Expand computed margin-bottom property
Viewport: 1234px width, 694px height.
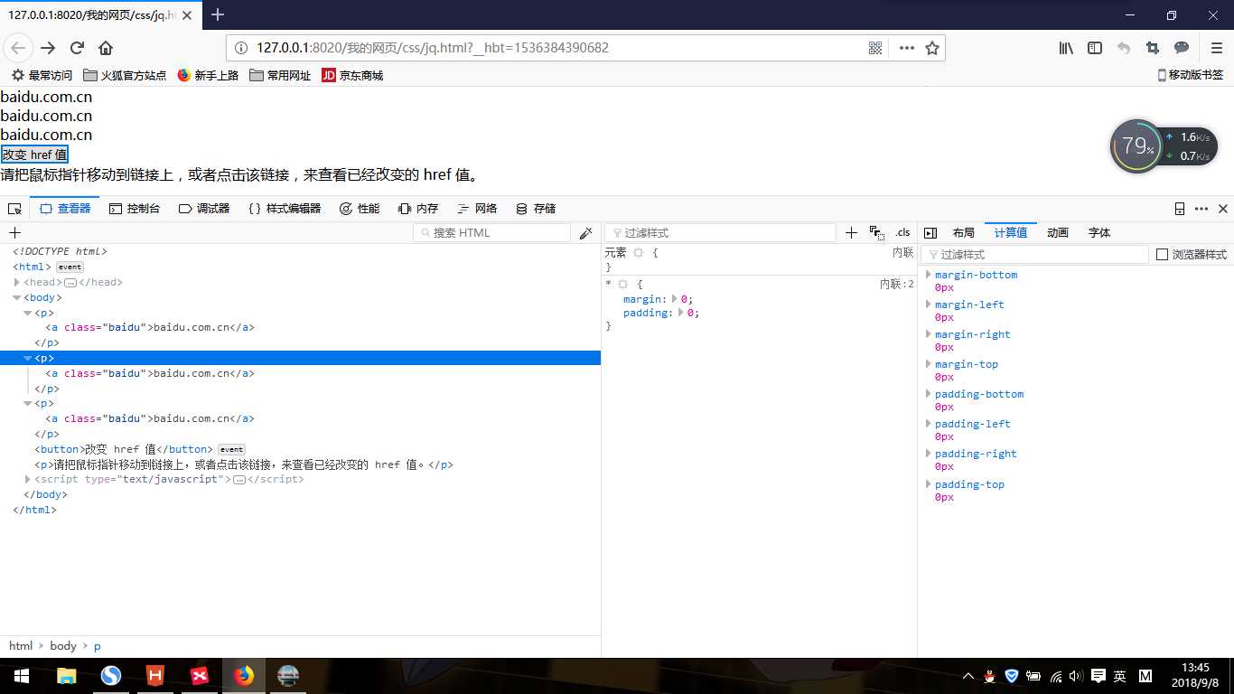pos(928,275)
